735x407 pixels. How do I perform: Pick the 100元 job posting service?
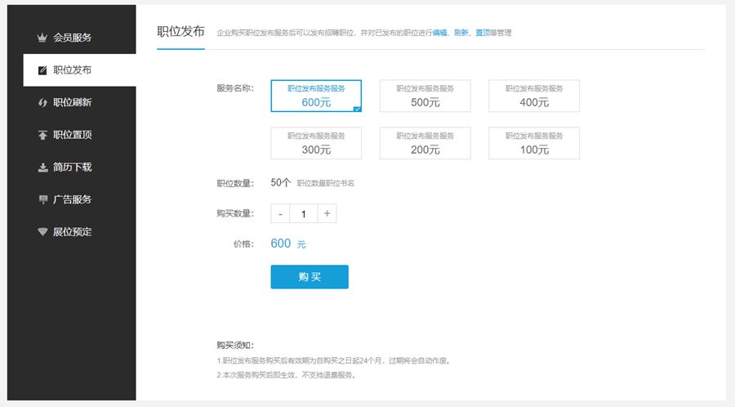[534, 143]
